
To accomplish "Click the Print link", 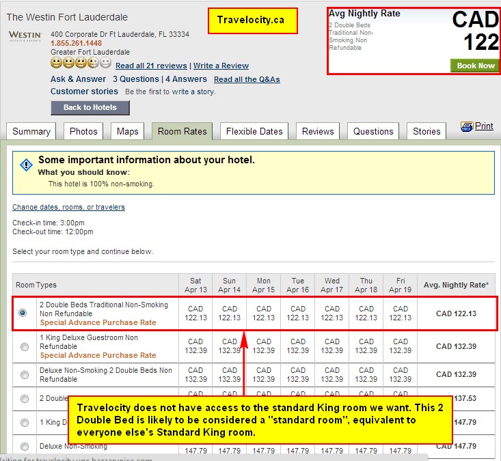I will click(484, 126).
